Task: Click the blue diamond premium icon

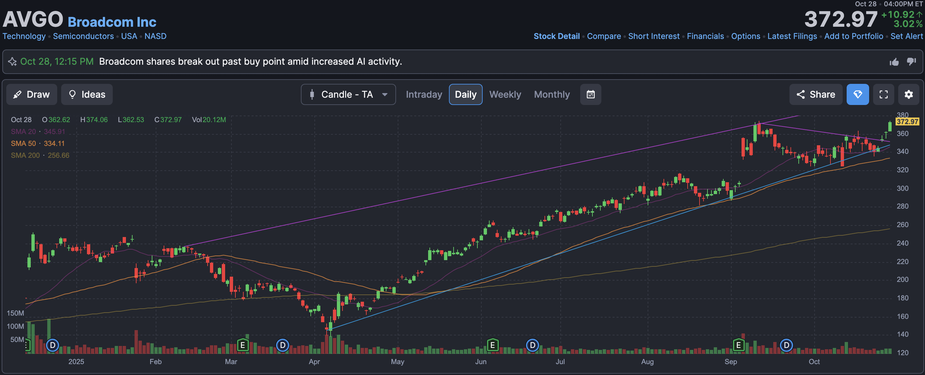Action: pyautogui.click(x=858, y=95)
